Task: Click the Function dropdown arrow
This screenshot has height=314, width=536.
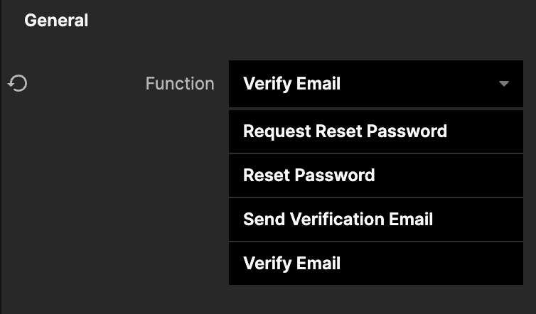Action: click(x=504, y=84)
